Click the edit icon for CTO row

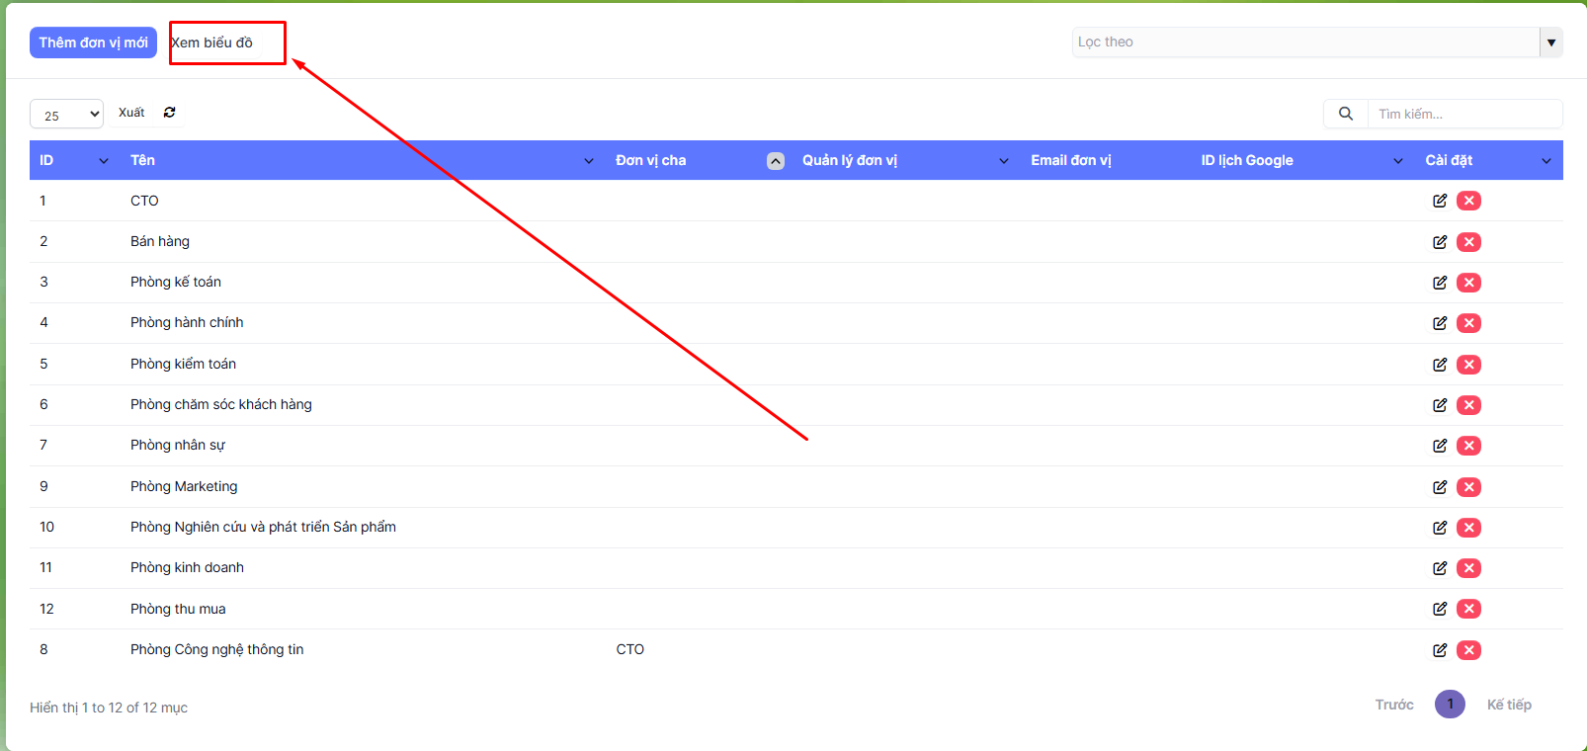pyautogui.click(x=1440, y=201)
